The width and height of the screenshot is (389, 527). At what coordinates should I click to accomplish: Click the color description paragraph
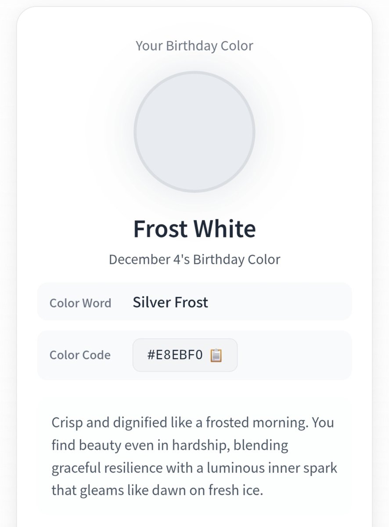[194, 456]
